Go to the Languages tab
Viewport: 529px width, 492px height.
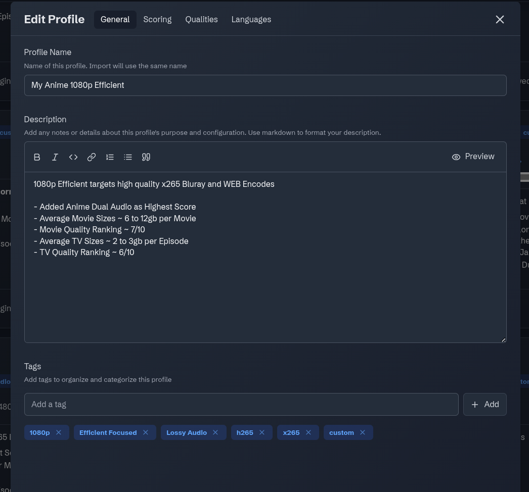pyautogui.click(x=251, y=20)
